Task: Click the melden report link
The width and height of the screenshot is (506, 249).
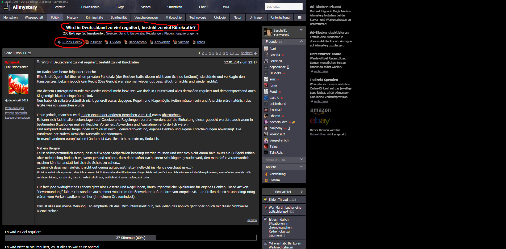Action: 252,220
